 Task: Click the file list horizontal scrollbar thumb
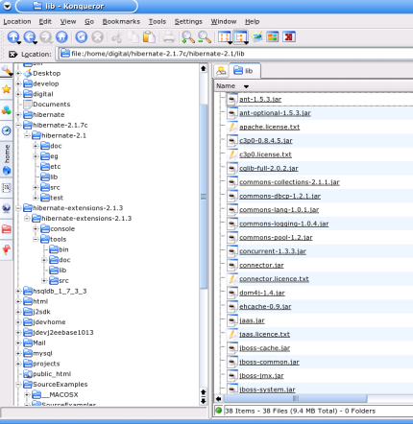click(296, 398)
